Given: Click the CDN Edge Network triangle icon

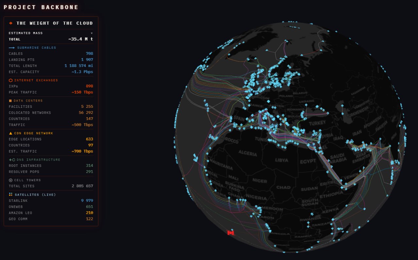Looking at the screenshot, I should point(10,133).
